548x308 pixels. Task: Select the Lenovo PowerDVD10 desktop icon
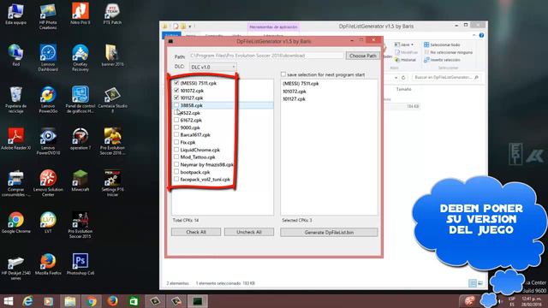tap(48, 141)
